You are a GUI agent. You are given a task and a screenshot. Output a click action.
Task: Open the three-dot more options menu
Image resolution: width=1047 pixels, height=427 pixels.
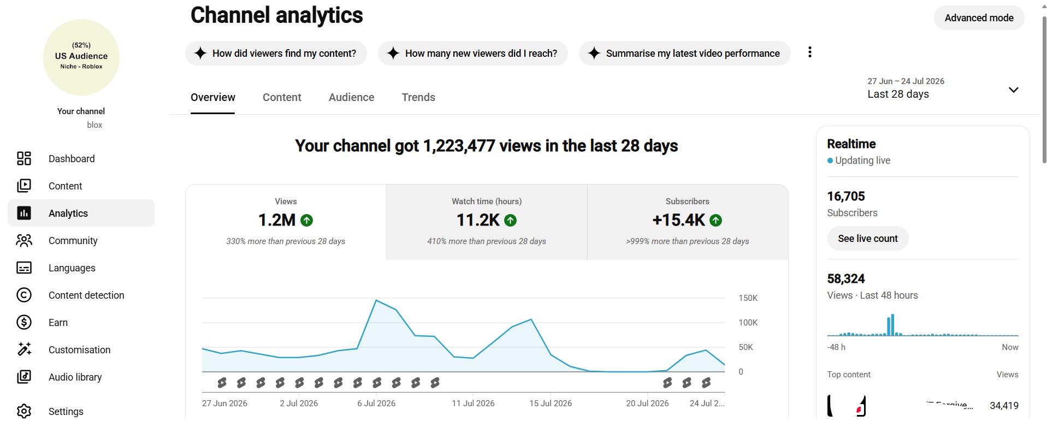pyautogui.click(x=810, y=52)
